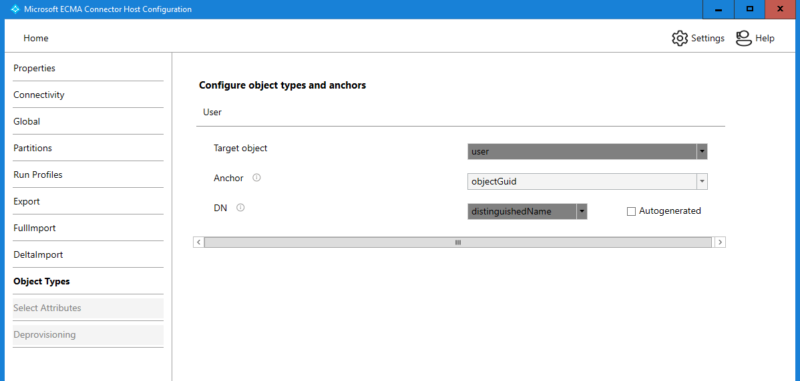The width and height of the screenshot is (800, 381).
Task: Click the horizontal scrollbar left arrow
Action: pyautogui.click(x=199, y=242)
